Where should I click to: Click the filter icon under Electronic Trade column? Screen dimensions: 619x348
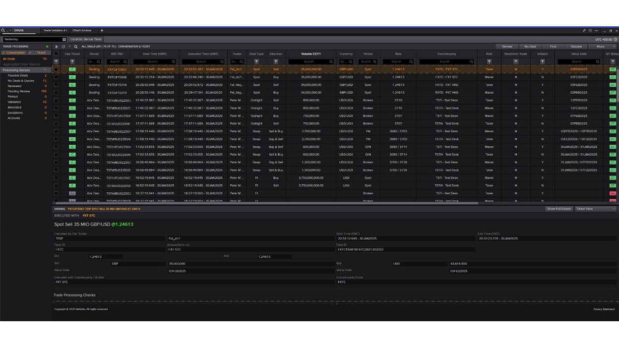[516, 62]
